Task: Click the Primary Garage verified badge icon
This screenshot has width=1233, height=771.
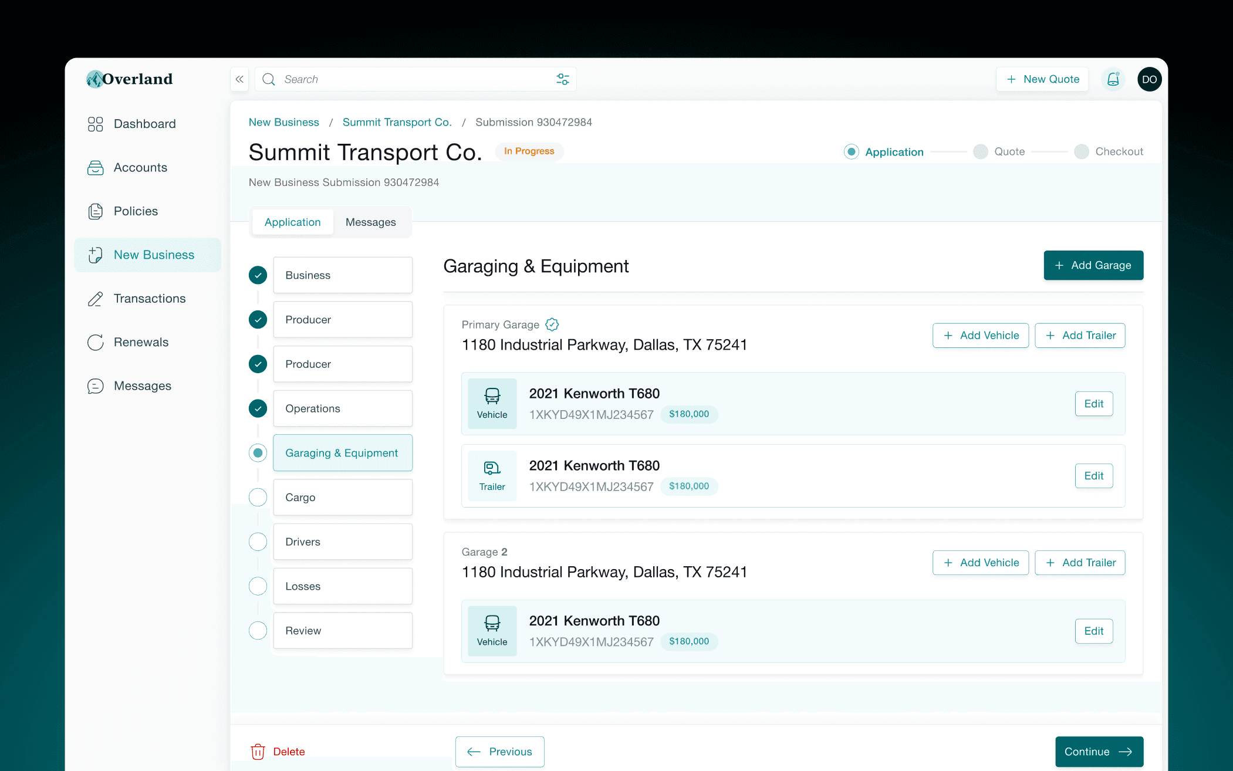Action: [552, 324]
